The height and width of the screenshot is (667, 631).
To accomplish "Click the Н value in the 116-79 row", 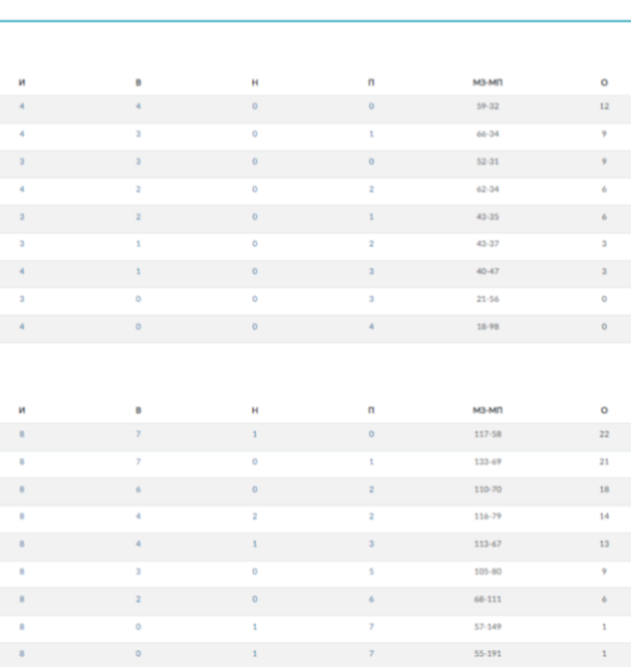I will pyautogui.click(x=254, y=517).
